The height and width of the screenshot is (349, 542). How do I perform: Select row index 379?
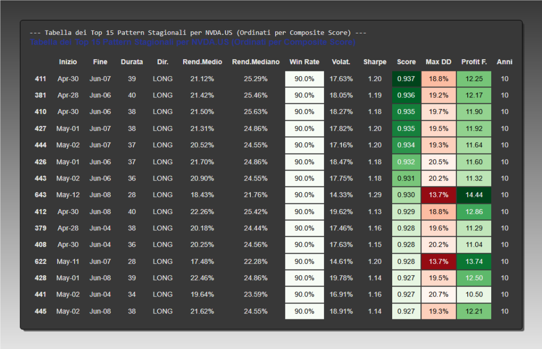click(40, 228)
